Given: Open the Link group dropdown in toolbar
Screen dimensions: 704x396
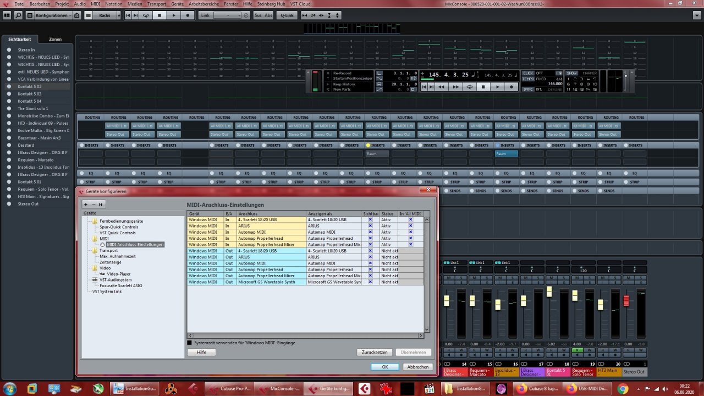Looking at the screenshot, I should pyautogui.click(x=228, y=15).
